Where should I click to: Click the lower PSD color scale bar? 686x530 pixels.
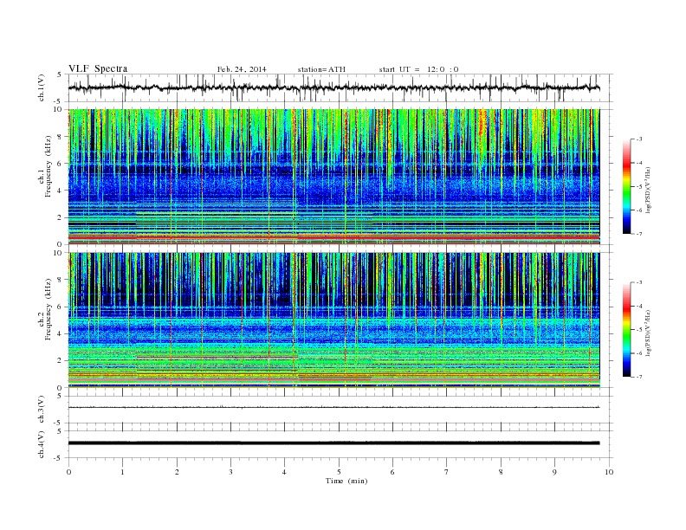pyautogui.click(x=626, y=329)
